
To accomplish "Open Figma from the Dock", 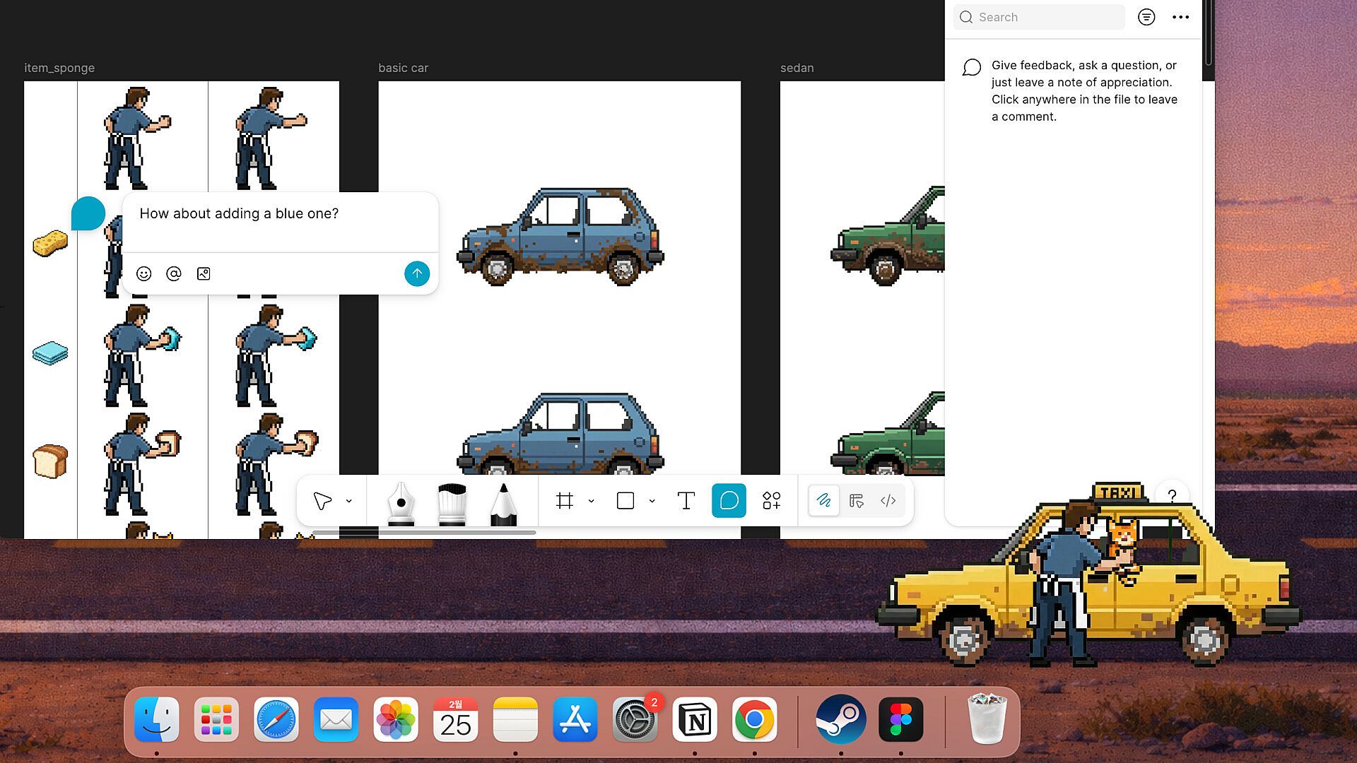I will pos(900,720).
